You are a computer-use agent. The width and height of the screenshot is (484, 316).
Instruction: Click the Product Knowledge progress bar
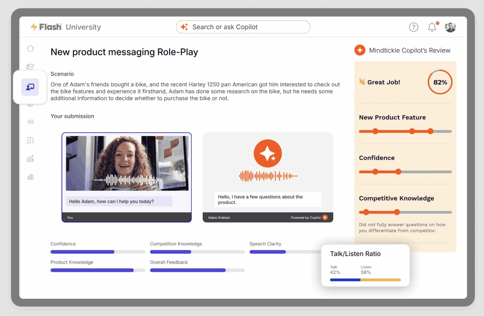pos(98,270)
